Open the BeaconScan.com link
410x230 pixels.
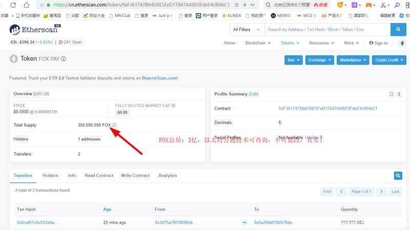(x=159, y=78)
